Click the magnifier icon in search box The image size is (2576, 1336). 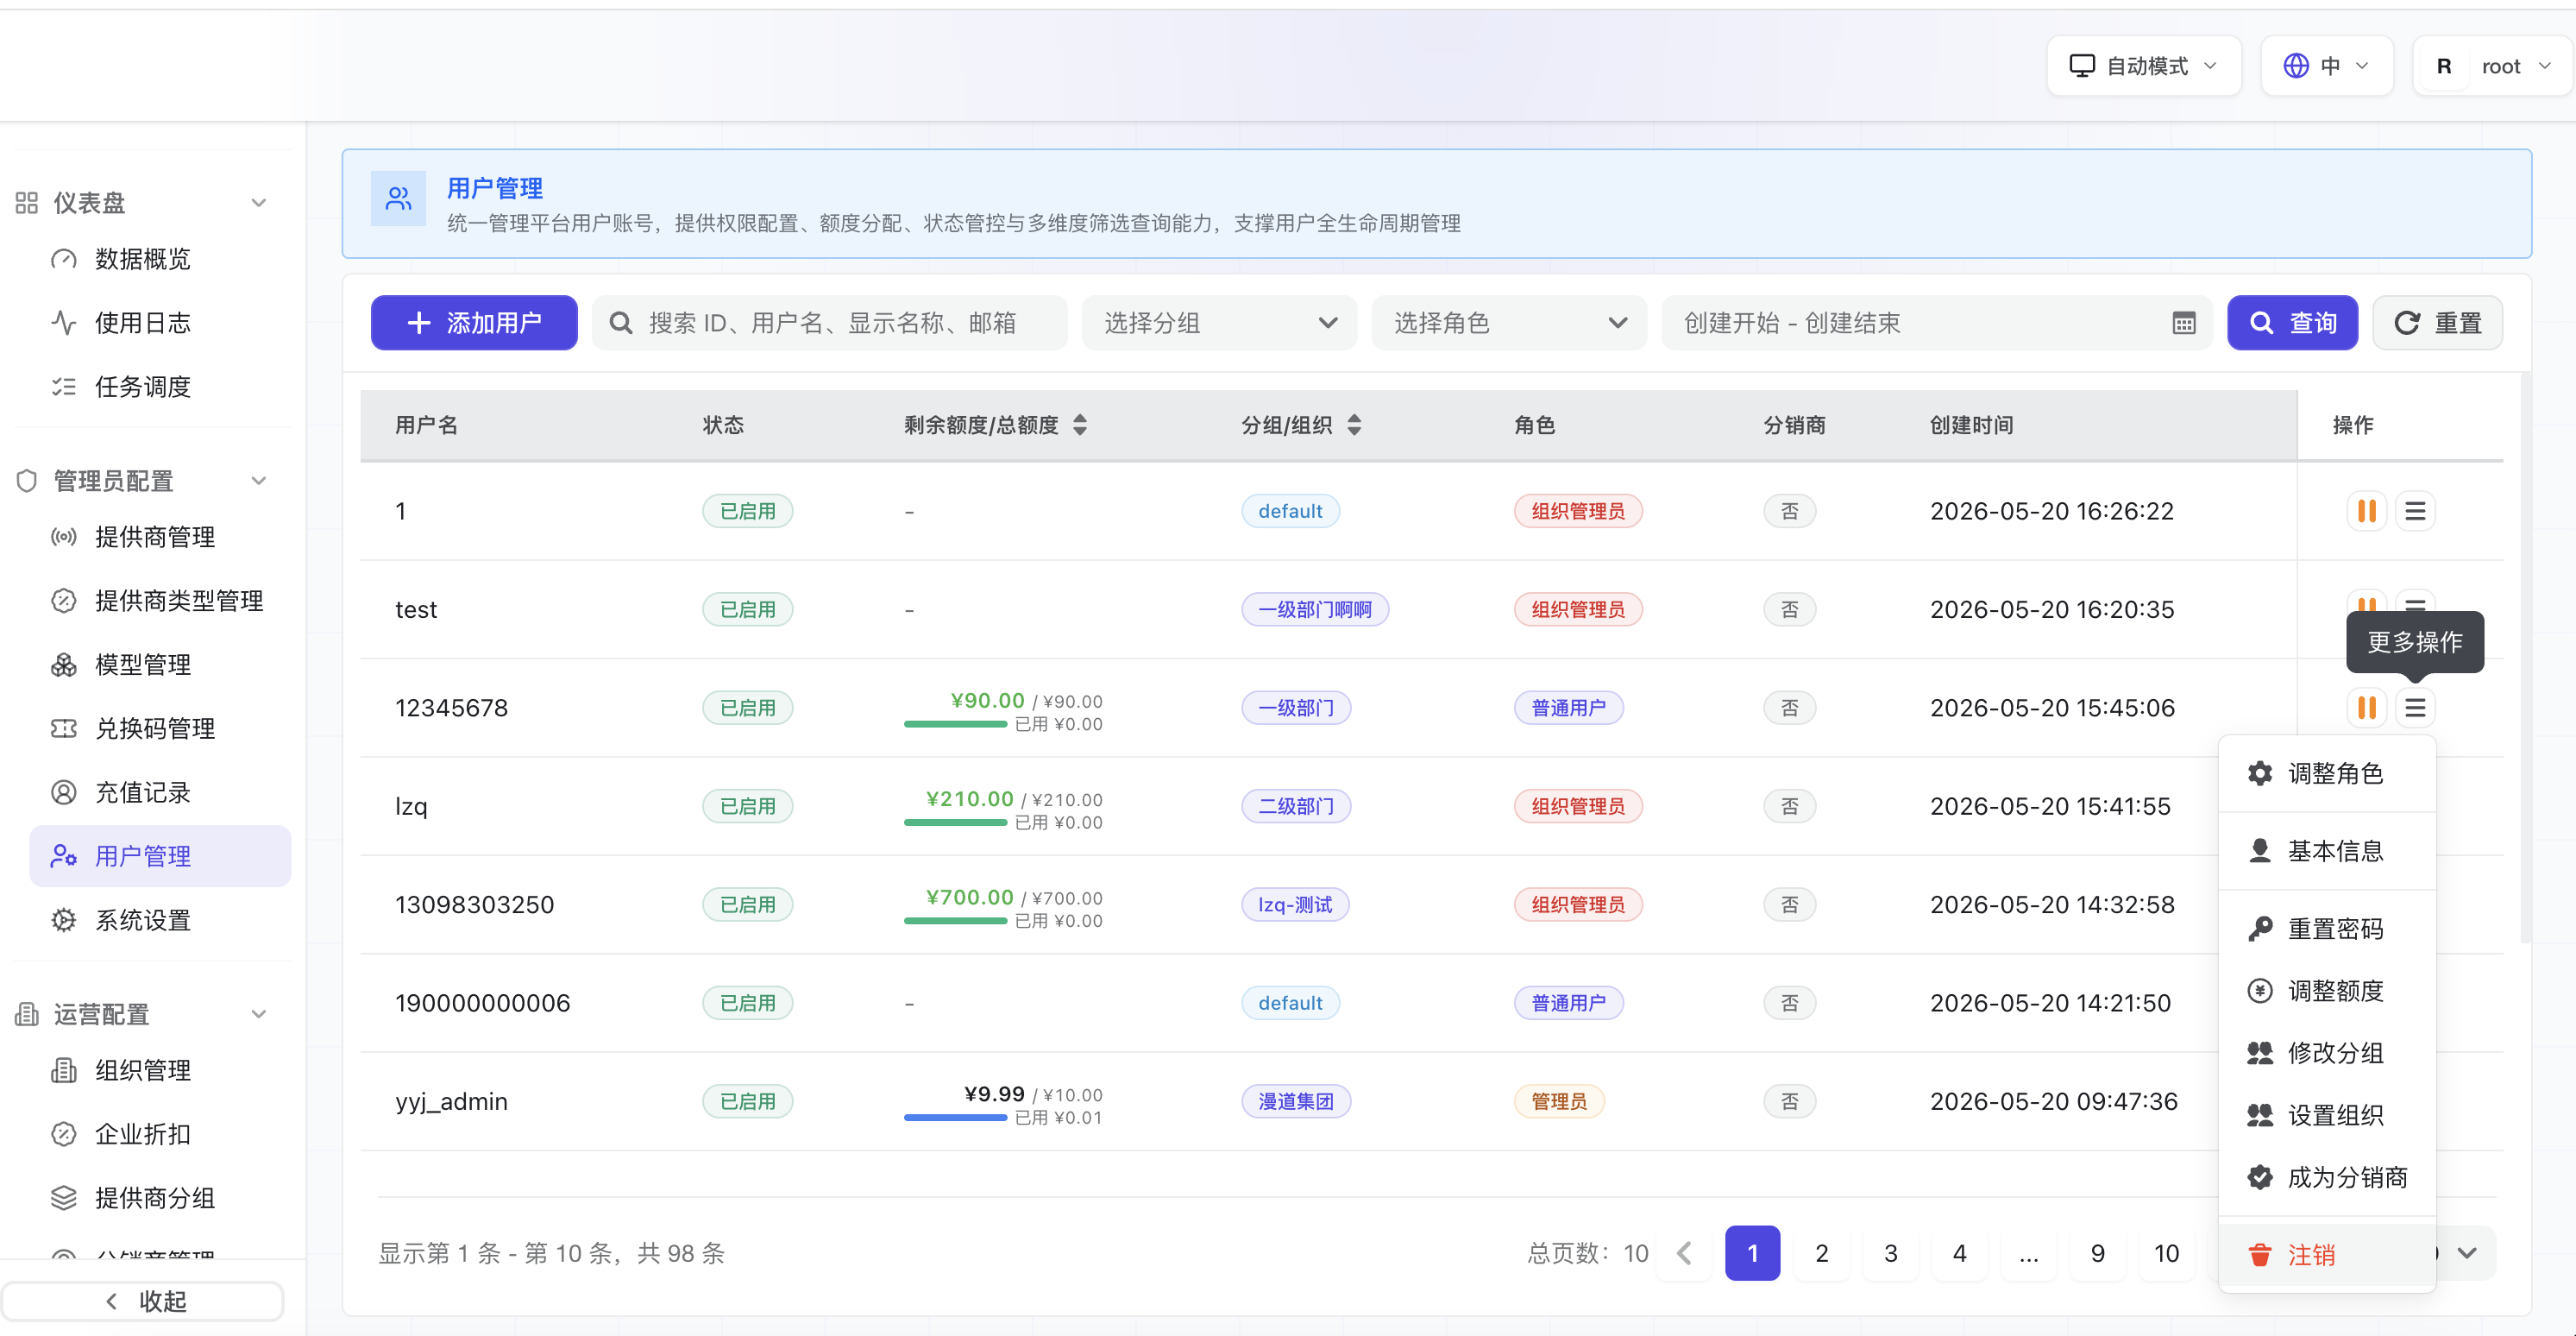[x=620, y=324]
